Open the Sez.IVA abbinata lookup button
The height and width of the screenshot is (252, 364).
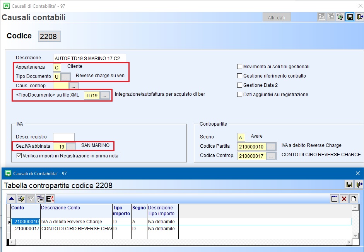(71, 147)
